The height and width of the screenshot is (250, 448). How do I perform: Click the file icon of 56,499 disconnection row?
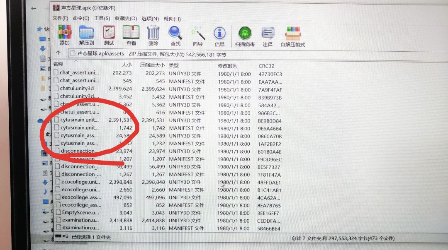pyautogui.click(x=58, y=166)
